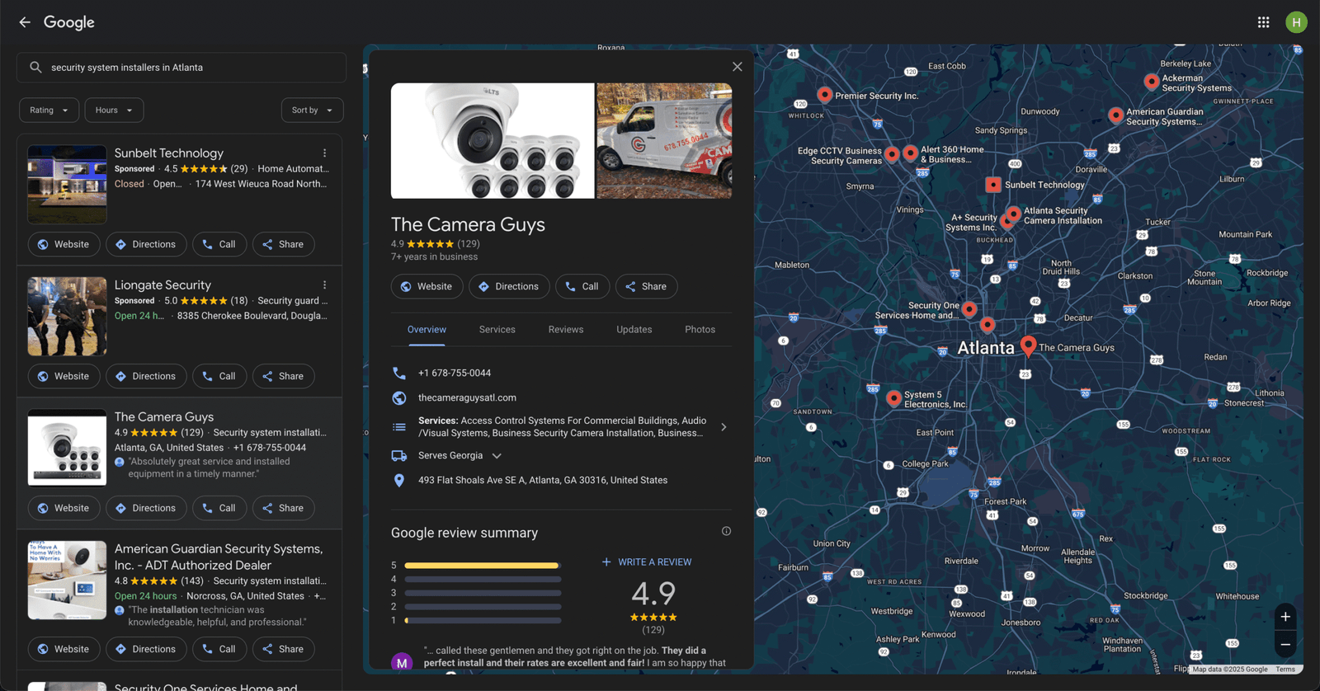Open Website in The Camera Guys detail panel

[x=427, y=286]
